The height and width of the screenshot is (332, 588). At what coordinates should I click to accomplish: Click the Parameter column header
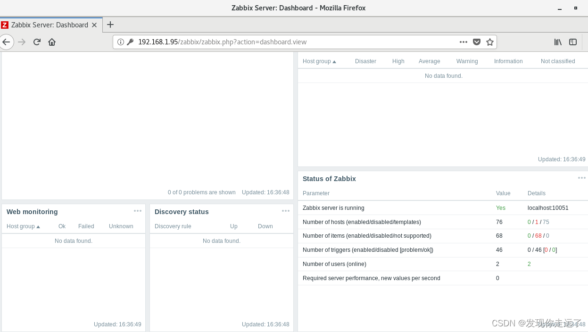click(316, 193)
